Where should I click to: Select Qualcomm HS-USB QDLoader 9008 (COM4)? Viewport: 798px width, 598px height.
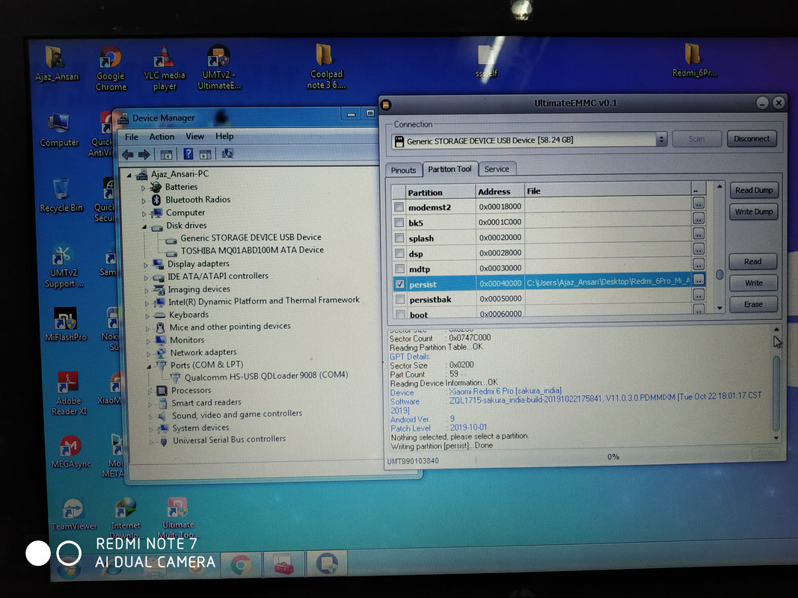tap(266, 376)
